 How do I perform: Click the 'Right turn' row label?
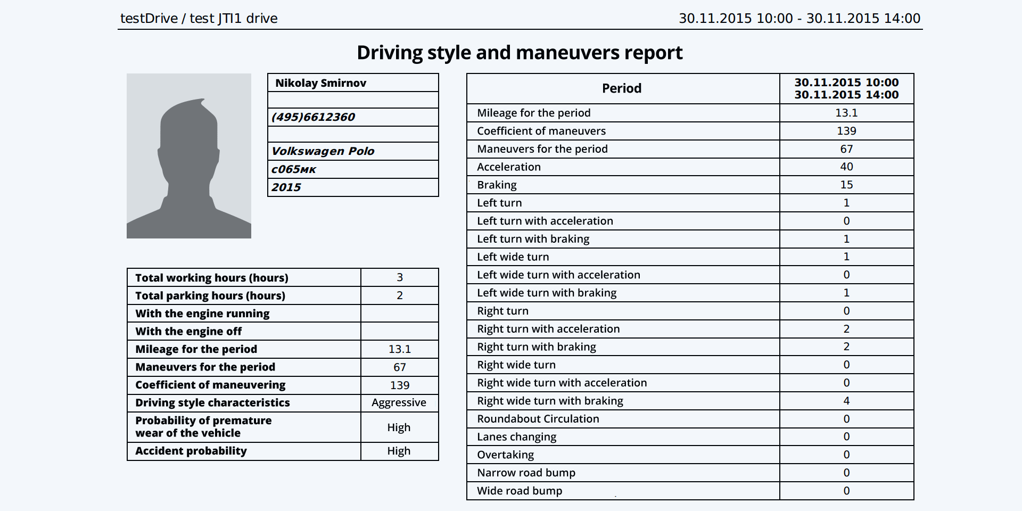click(x=503, y=311)
